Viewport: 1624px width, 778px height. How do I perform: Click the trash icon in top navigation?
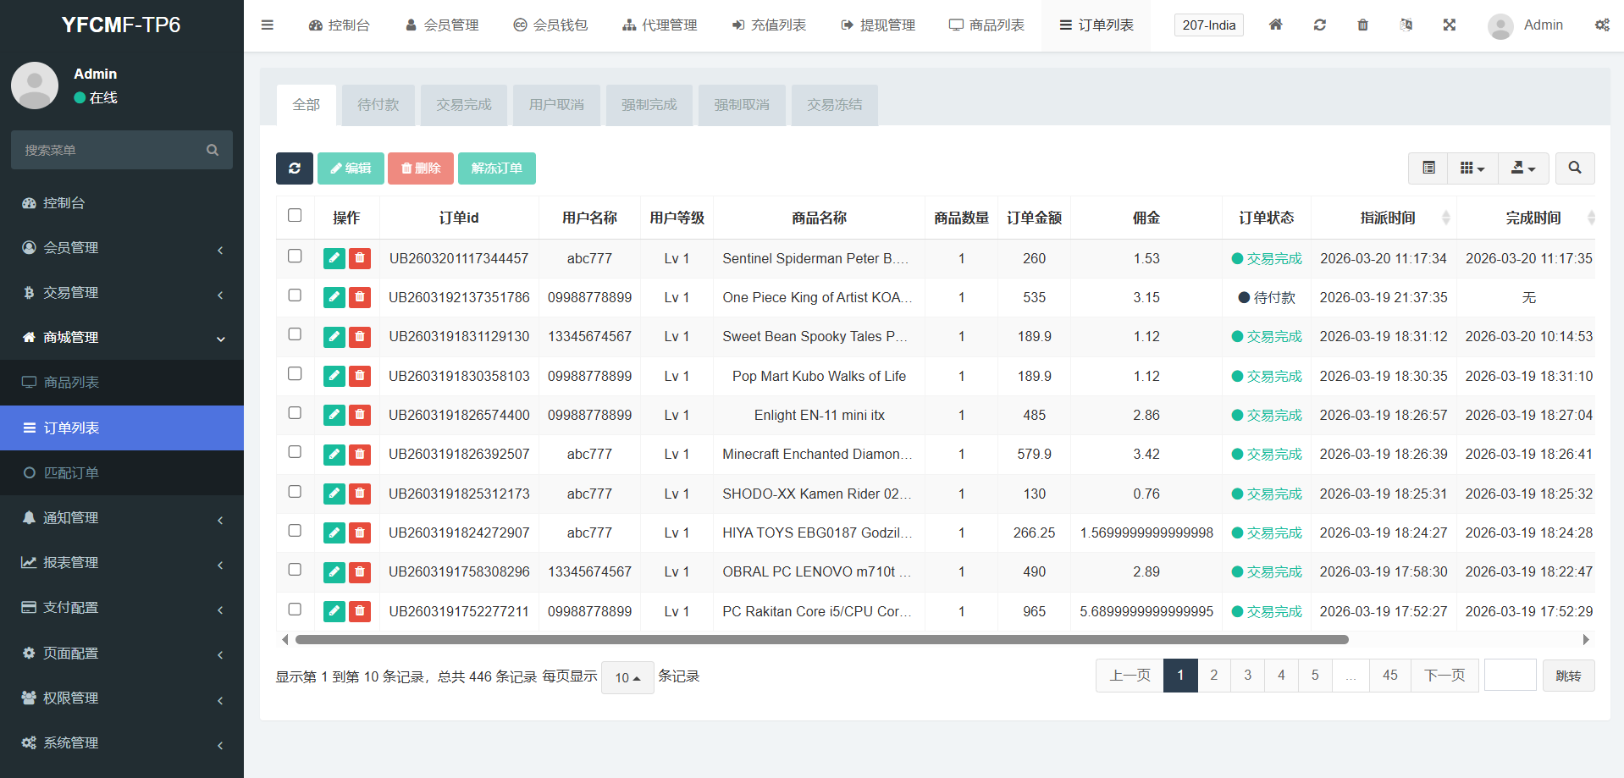pyautogui.click(x=1362, y=25)
